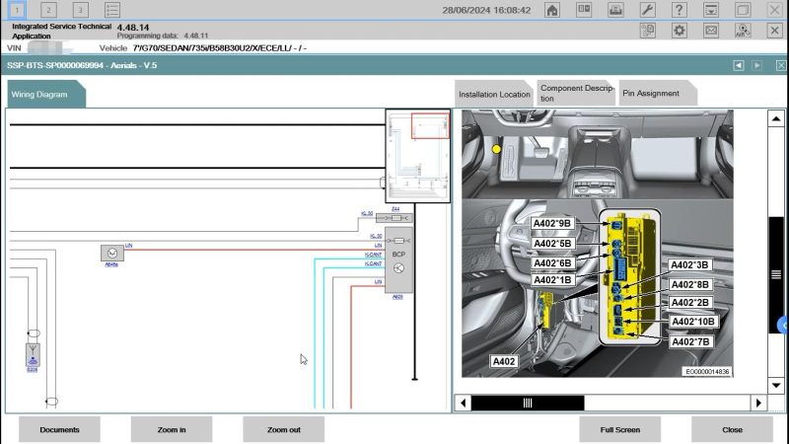Click the print icon
The height and width of the screenshot is (444, 789).
[615, 10]
